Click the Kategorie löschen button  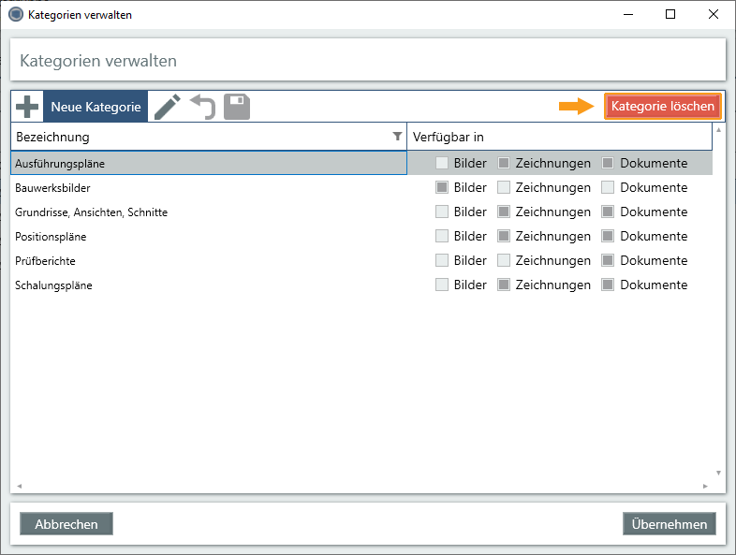click(662, 107)
